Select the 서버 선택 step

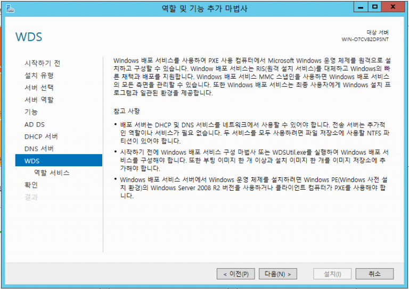tap(39, 87)
